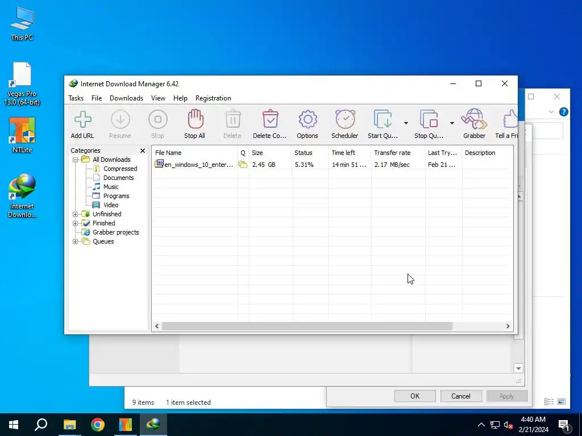Image resolution: width=582 pixels, height=436 pixels.
Task: Open Google Chrome from the taskbar
Action: [x=98, y=425]
